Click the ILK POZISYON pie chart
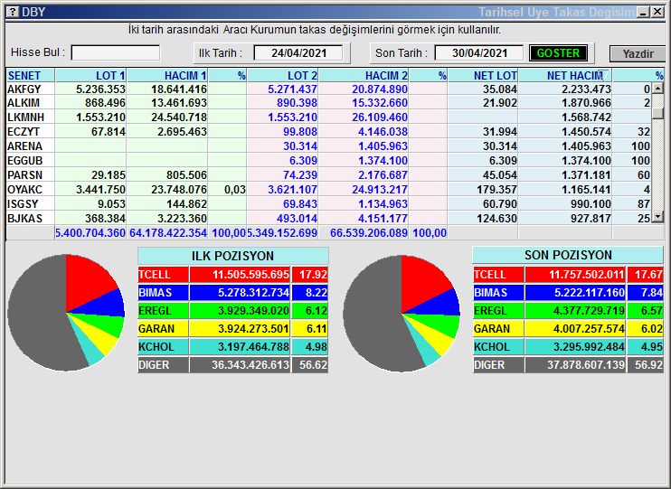The height and width of the screenshot is (489, 671). click(x=66, y=313)
